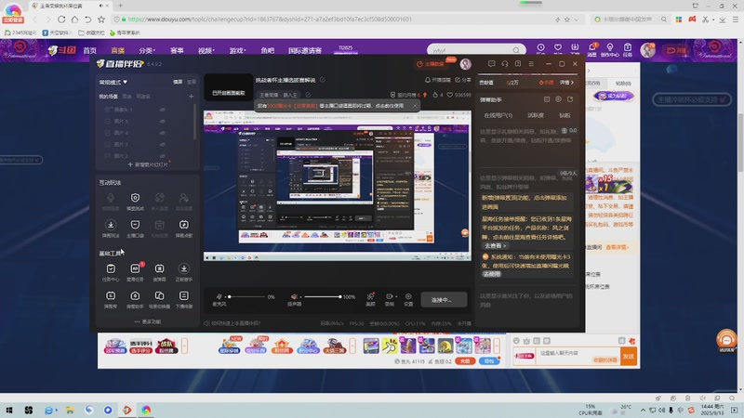Open 正版音乐 tool icon
This screenshot has height=418, width=744.
tap(183, 268)
